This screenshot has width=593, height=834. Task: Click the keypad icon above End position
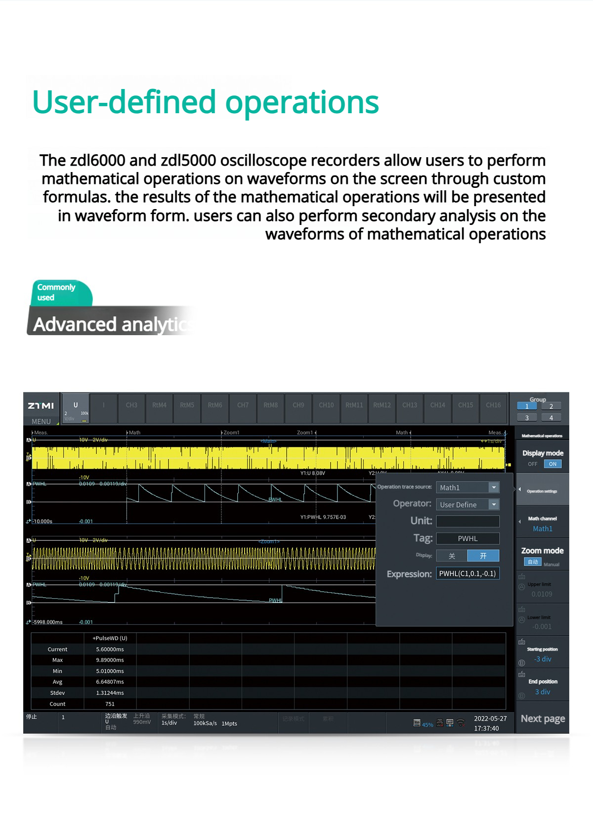[x=522, y=674]
